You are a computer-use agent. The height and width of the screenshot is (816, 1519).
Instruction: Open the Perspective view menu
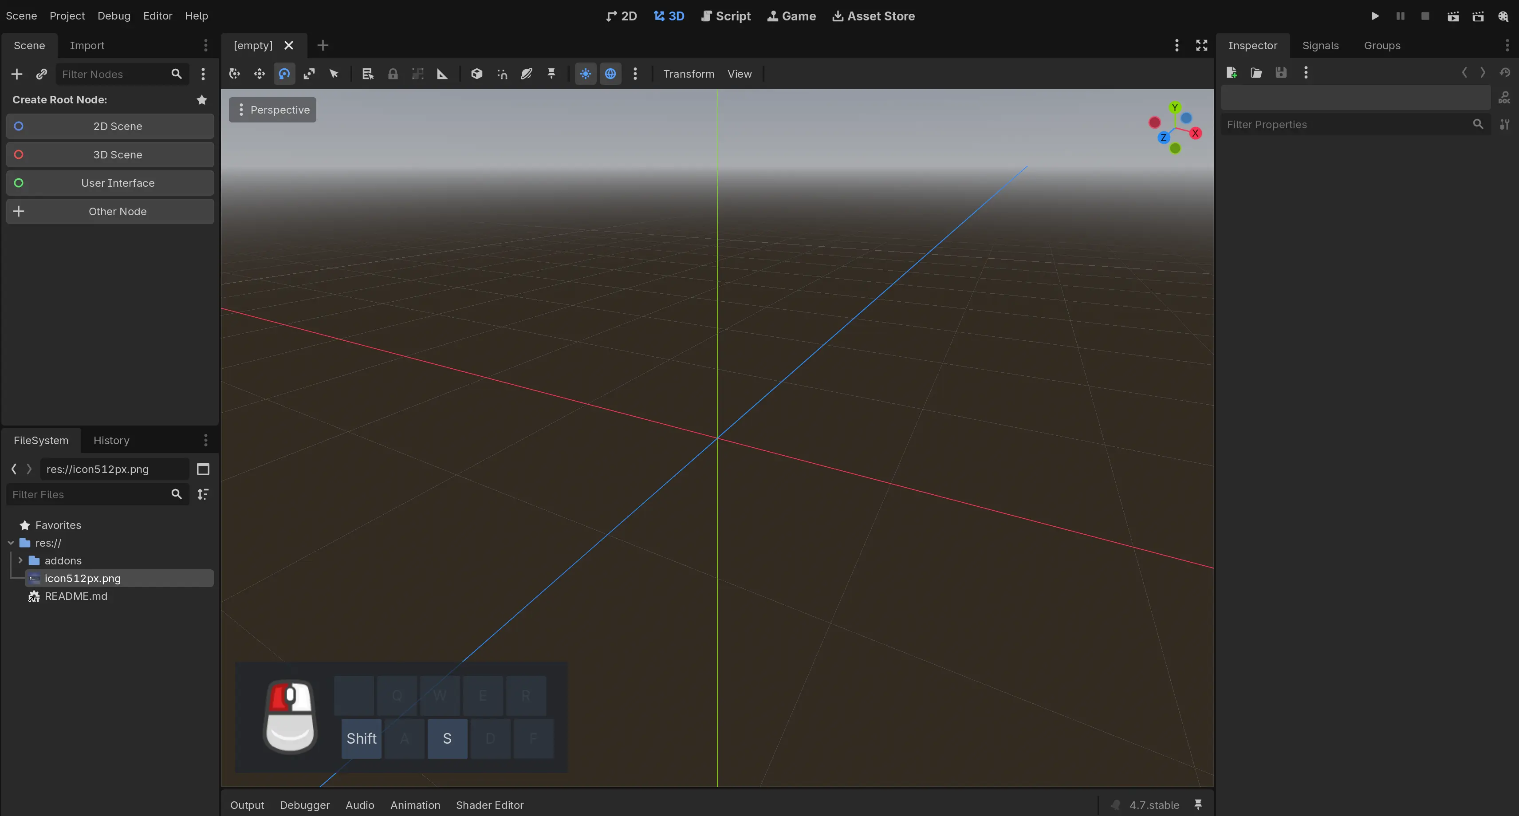[x=272, y=110]
